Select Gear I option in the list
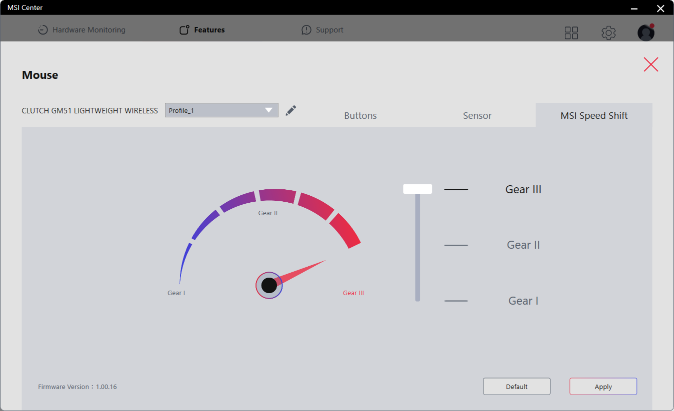This screenshot has height=411, width=674. pos(523,301)
